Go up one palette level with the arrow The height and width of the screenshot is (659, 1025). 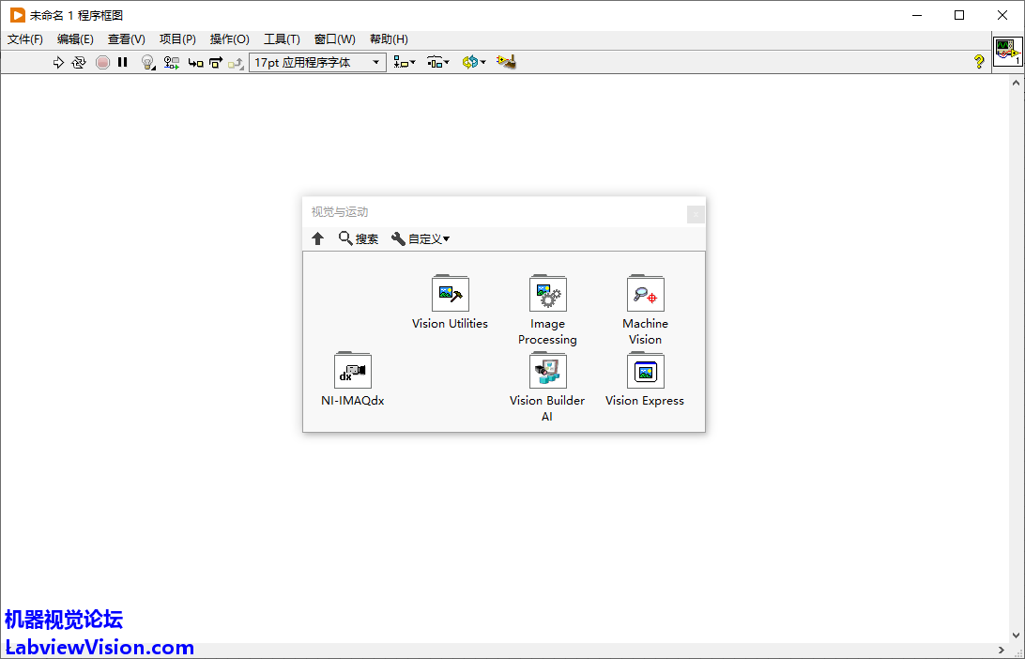[x=317, y=238]
